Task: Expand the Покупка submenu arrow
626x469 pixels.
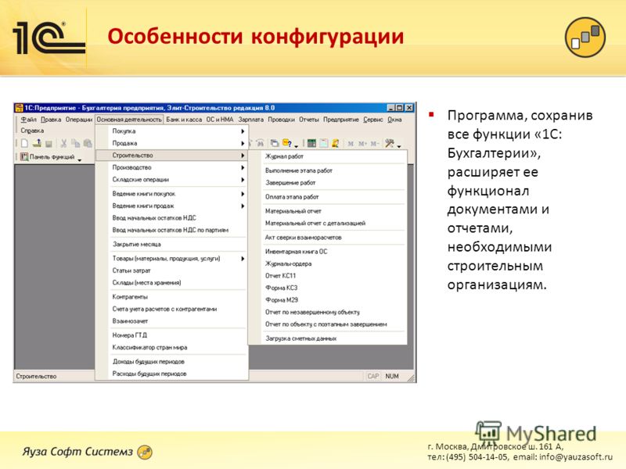Action: [x=243, y=131]
